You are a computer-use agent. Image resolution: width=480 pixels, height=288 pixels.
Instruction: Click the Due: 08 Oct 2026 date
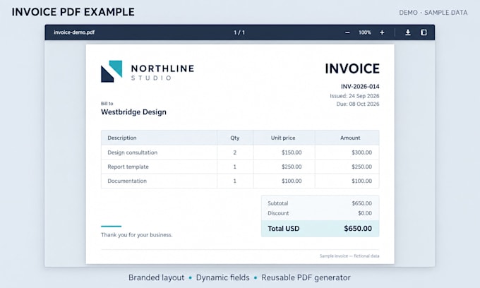(x=358, y=104)
